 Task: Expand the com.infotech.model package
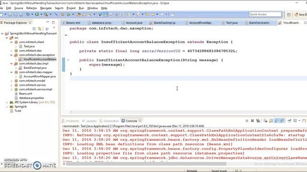pos(12,81)
